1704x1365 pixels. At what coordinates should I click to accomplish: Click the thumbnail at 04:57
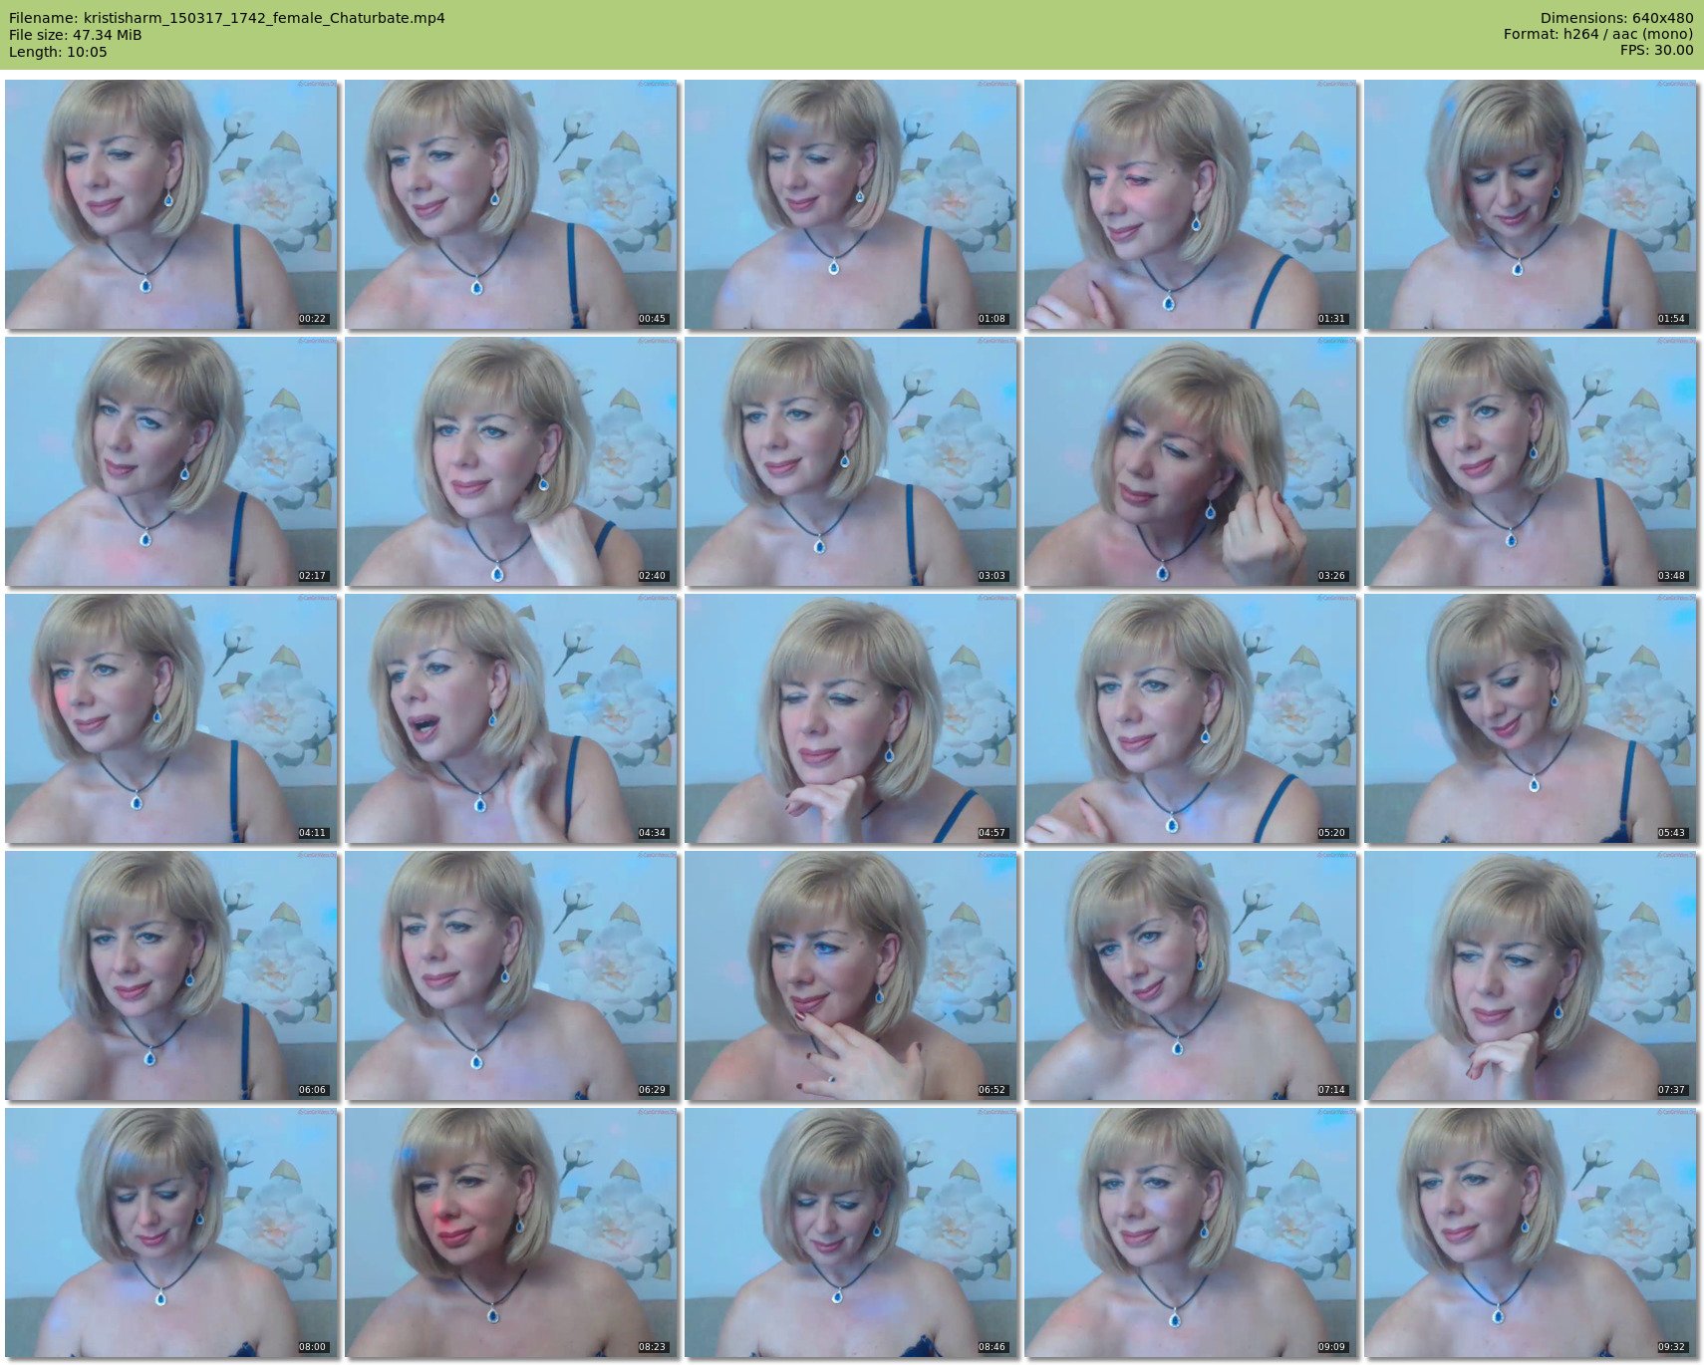click(x=851, y=718)
